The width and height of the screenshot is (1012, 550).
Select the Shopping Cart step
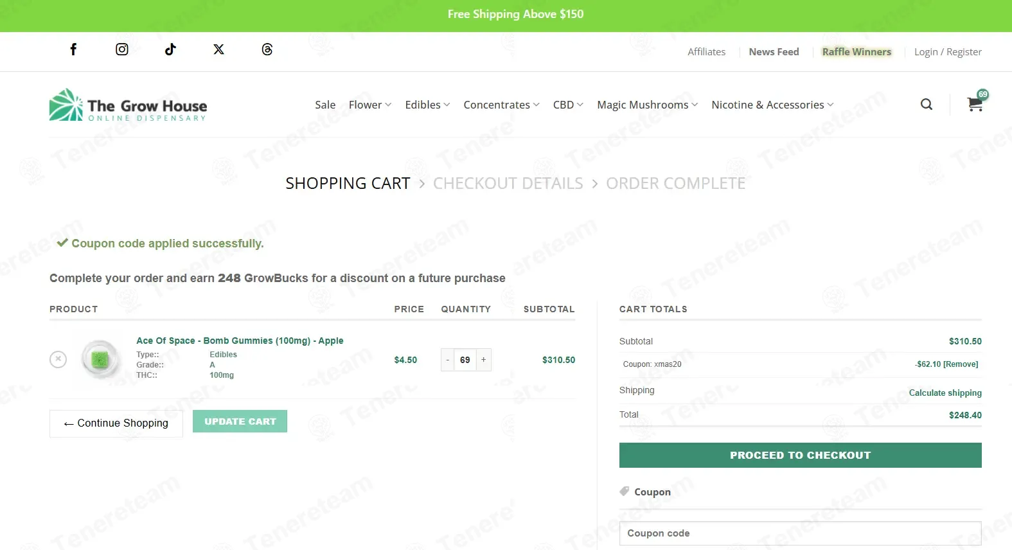(348, 184)
